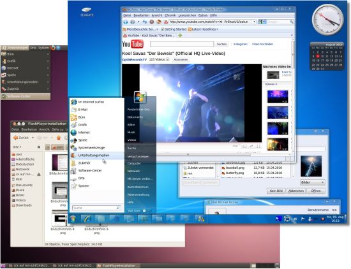This screenshot has height=269, width=351.
Task: Open Bearbeiten menu in FlashPlayerInstallation window
Action: click(29, 129)
